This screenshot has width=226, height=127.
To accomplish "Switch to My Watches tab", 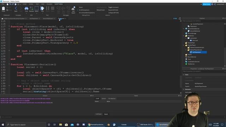I will (112, 99).
